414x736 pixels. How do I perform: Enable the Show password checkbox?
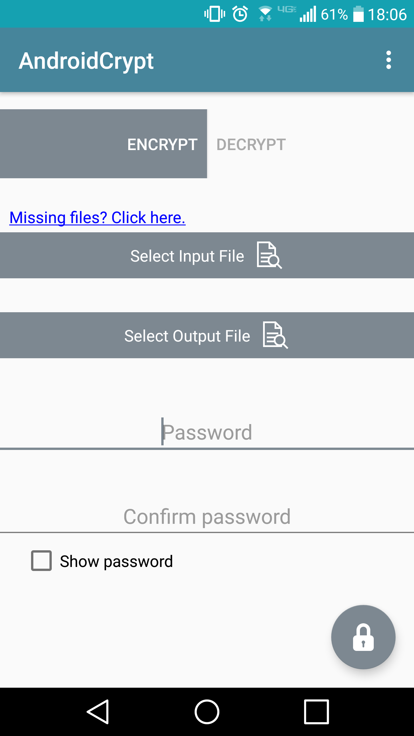pyautogui.click(x=41, y=561)
